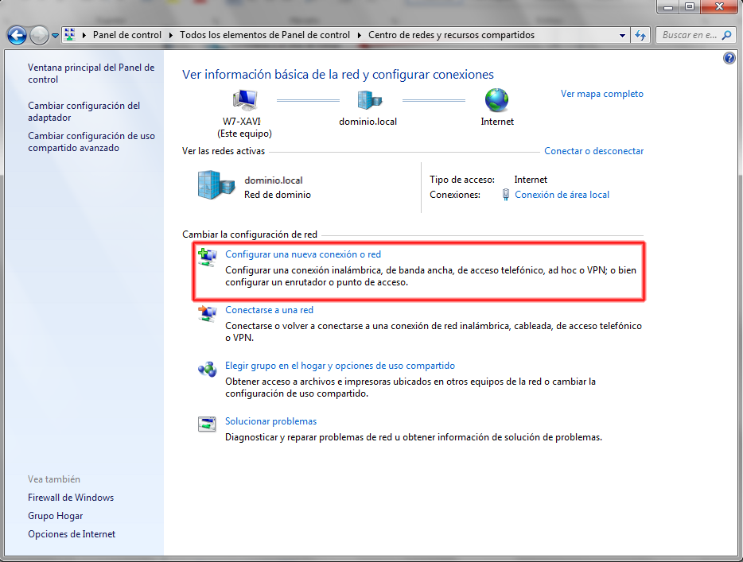Click 'Cambiar la configuración de red' heading
Viewport: 743px width, 562px height.
(250, 234)
